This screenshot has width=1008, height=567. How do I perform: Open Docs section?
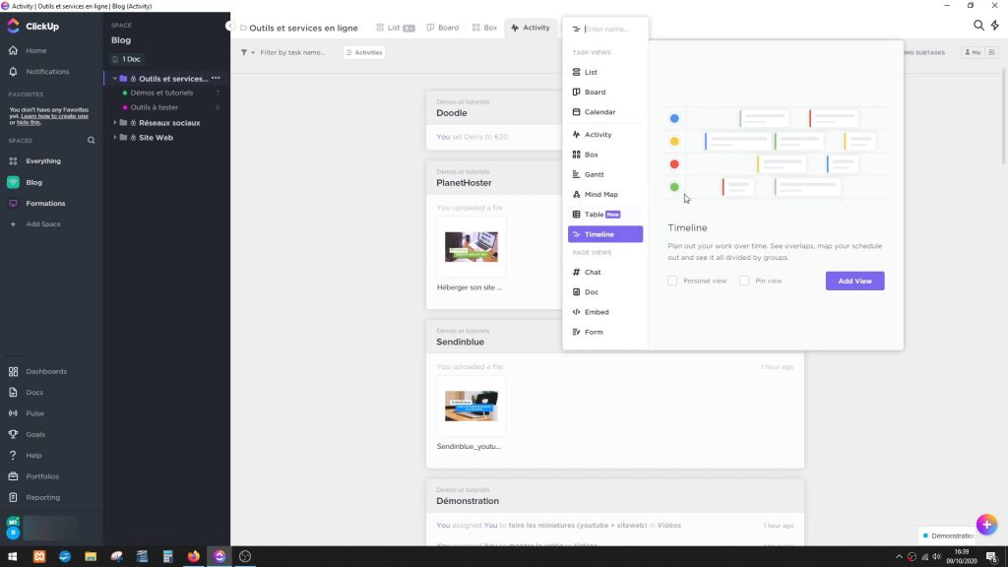[x=26, y=392]
